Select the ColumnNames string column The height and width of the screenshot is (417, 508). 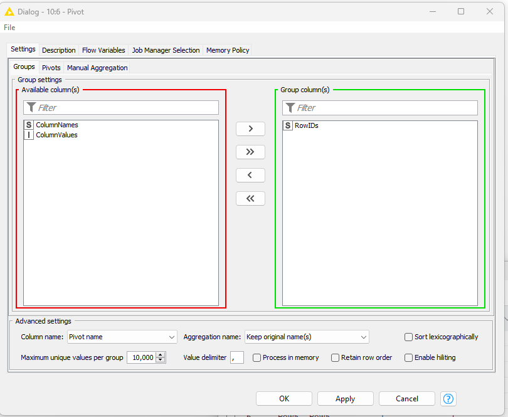click(56, 125)
